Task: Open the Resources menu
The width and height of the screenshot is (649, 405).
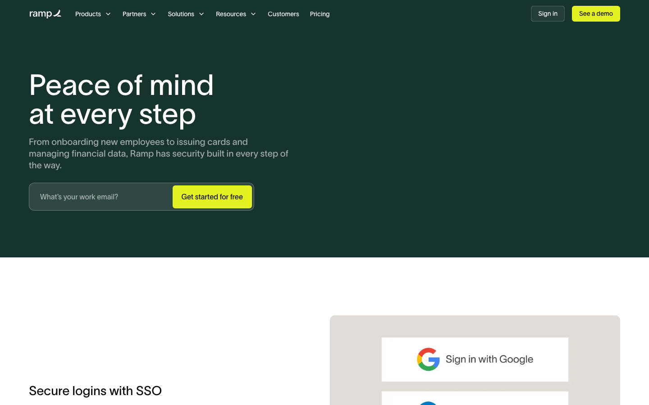Action: tap(236, 14)
